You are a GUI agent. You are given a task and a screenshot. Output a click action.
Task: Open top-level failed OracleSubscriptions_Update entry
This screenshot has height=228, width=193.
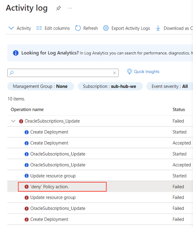52,121
